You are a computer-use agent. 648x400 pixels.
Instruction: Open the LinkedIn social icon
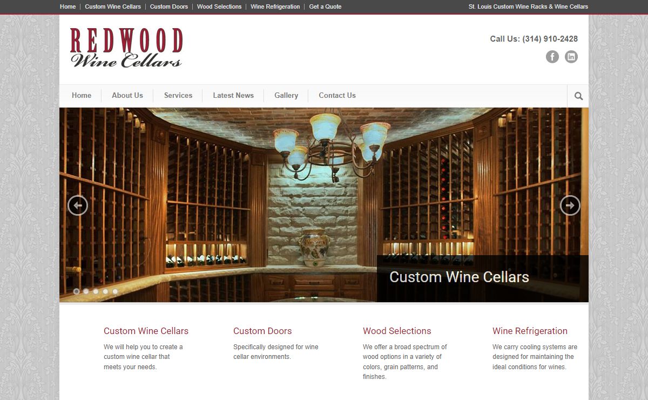(571, 57)
